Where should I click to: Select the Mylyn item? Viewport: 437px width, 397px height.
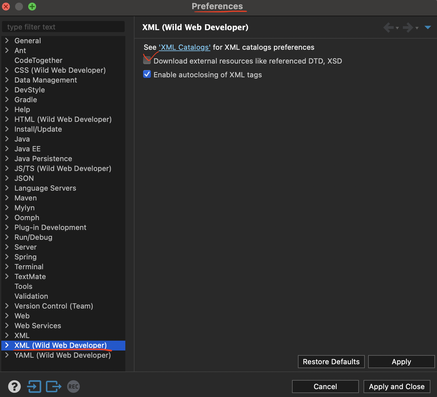coord(25,208)
